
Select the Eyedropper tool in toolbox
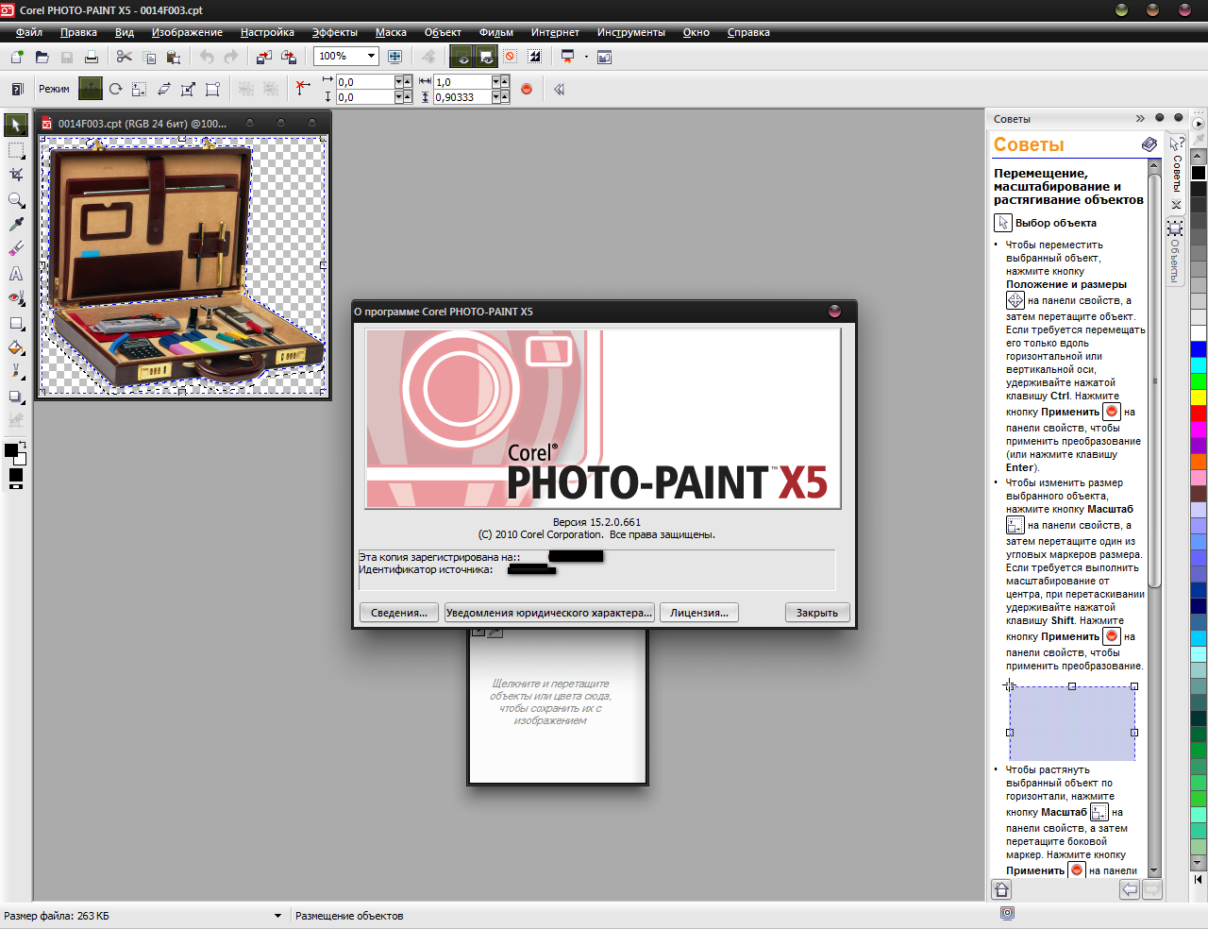(16, 224)
